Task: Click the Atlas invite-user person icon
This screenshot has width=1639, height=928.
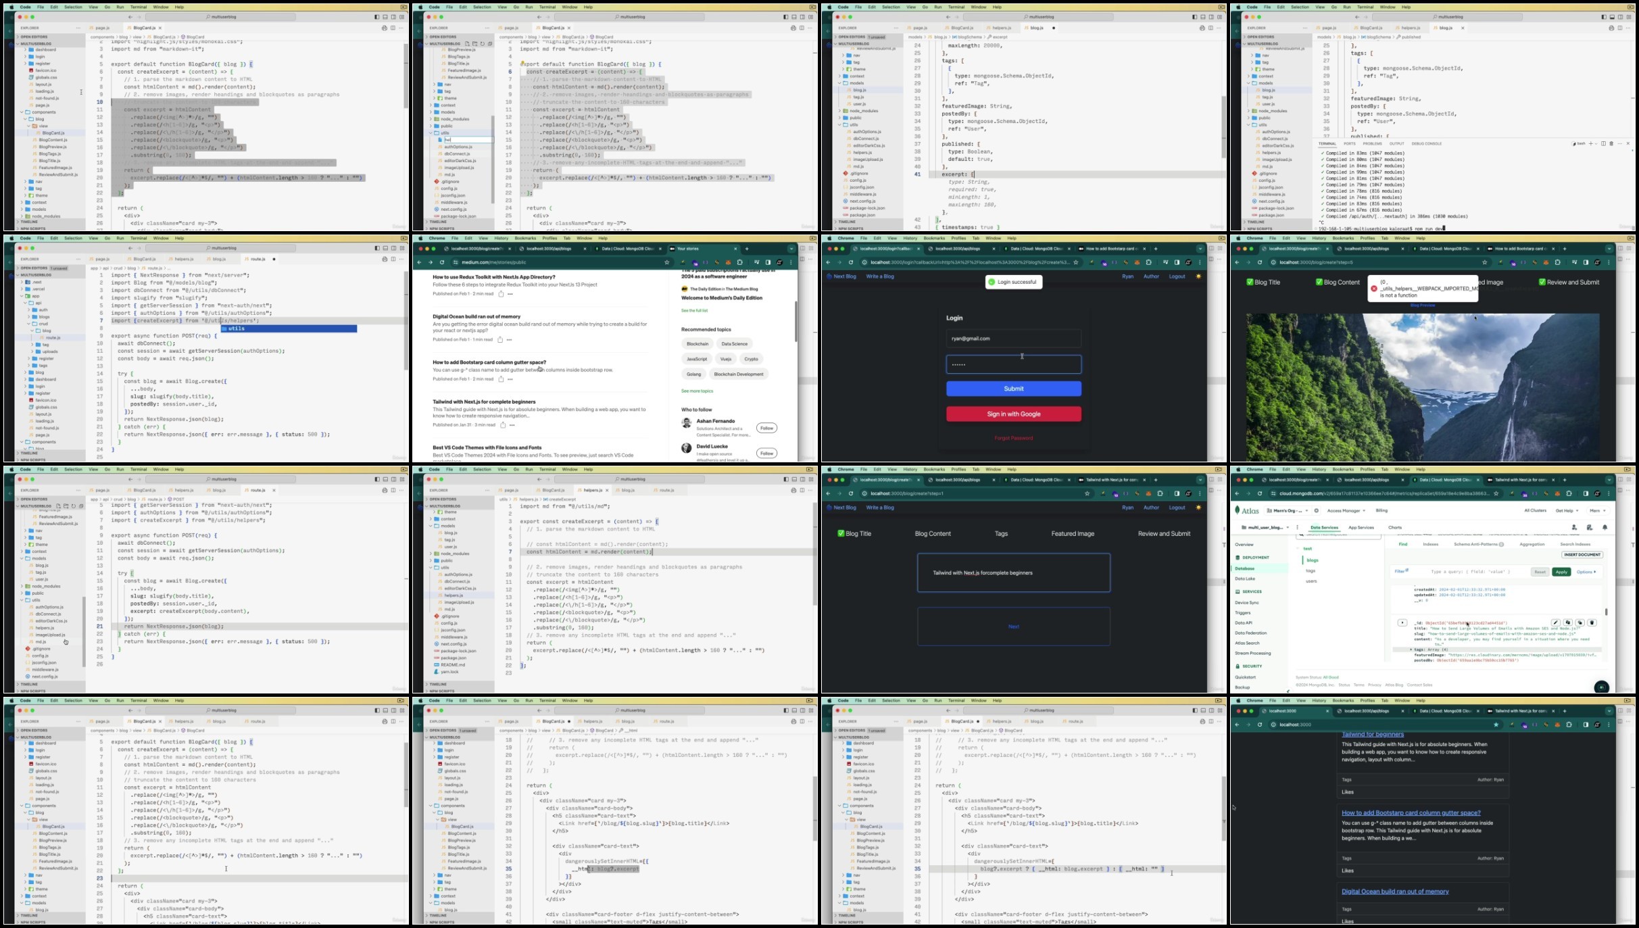Action: 1574,527
